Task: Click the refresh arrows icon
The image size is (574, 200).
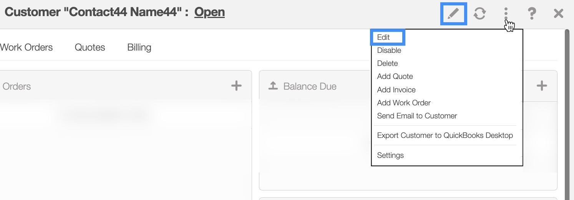Action: click(479, 14)
